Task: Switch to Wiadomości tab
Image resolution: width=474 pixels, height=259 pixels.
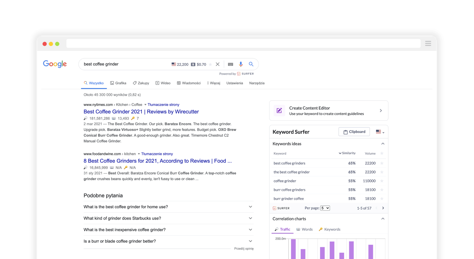Action: pyautogui.click(x=189, y=83)
